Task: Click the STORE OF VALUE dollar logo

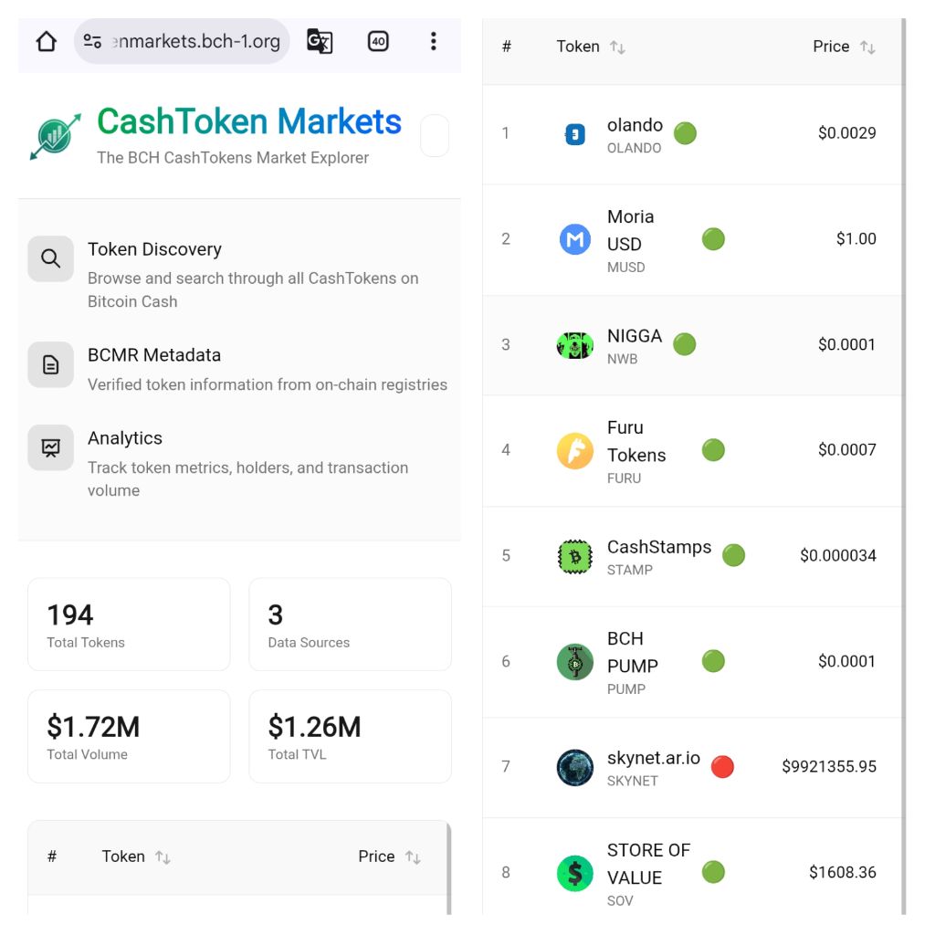Action: (x=575, y=874)
